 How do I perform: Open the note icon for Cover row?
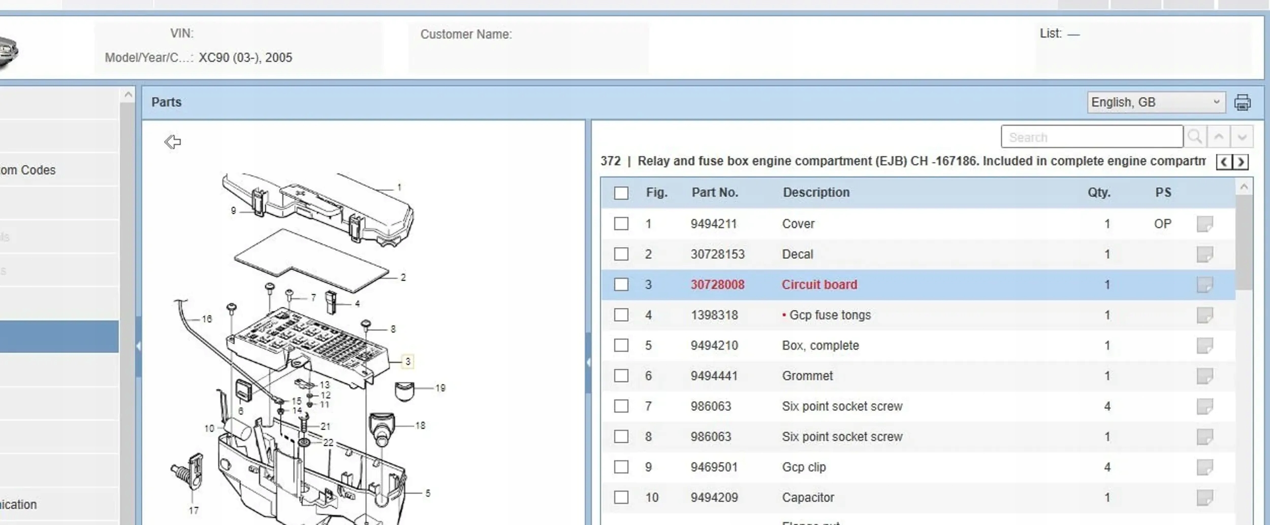(x=1204, y=224)
